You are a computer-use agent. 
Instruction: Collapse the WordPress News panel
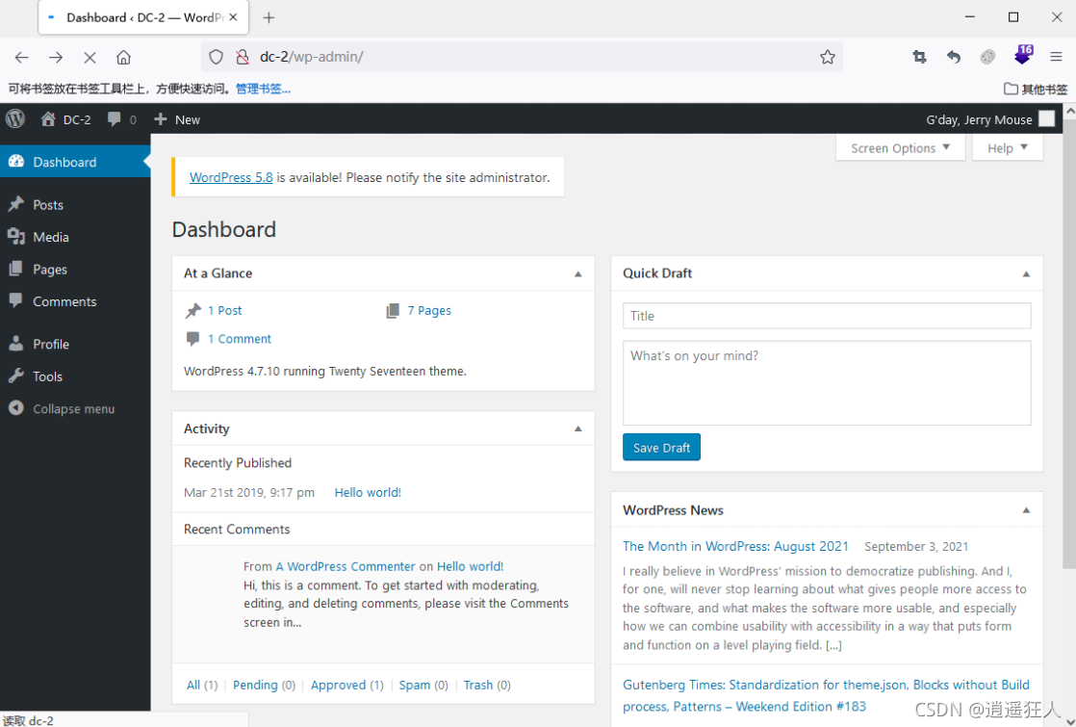[1026, 510]
